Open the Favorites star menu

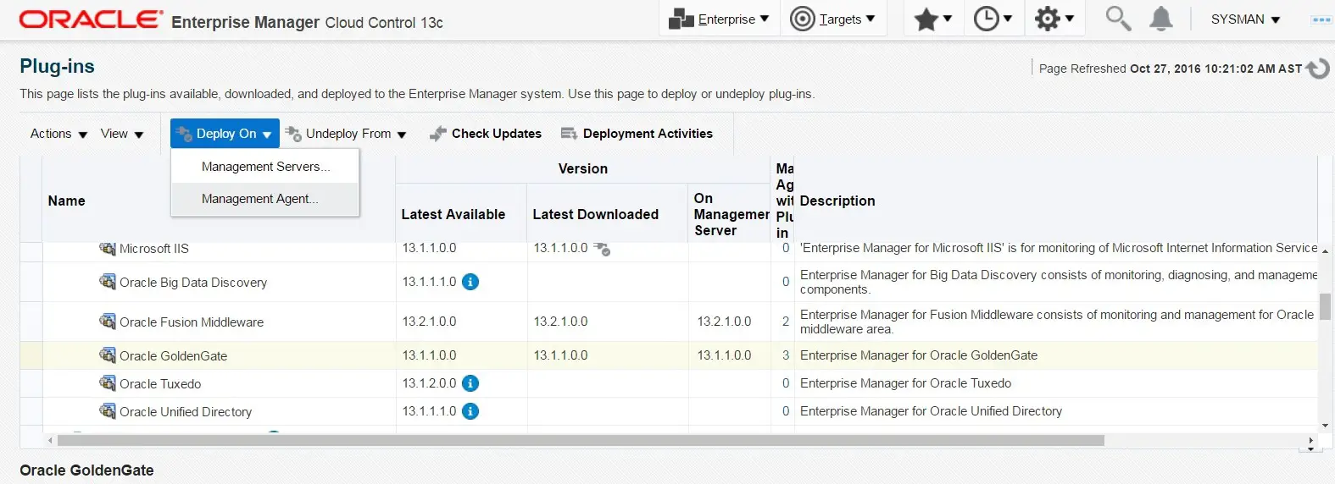(933, 19)
